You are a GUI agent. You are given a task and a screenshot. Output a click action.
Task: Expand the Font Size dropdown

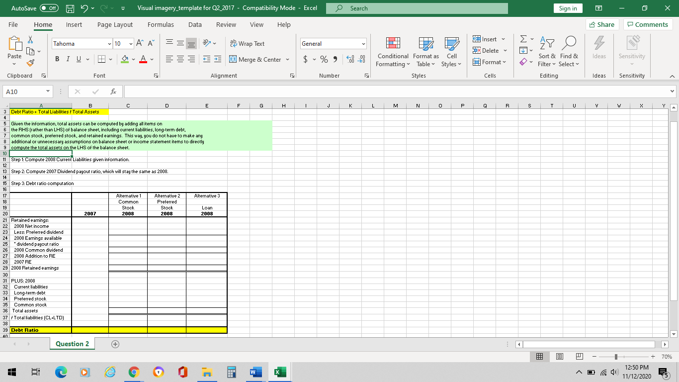(x=131, y=44)
